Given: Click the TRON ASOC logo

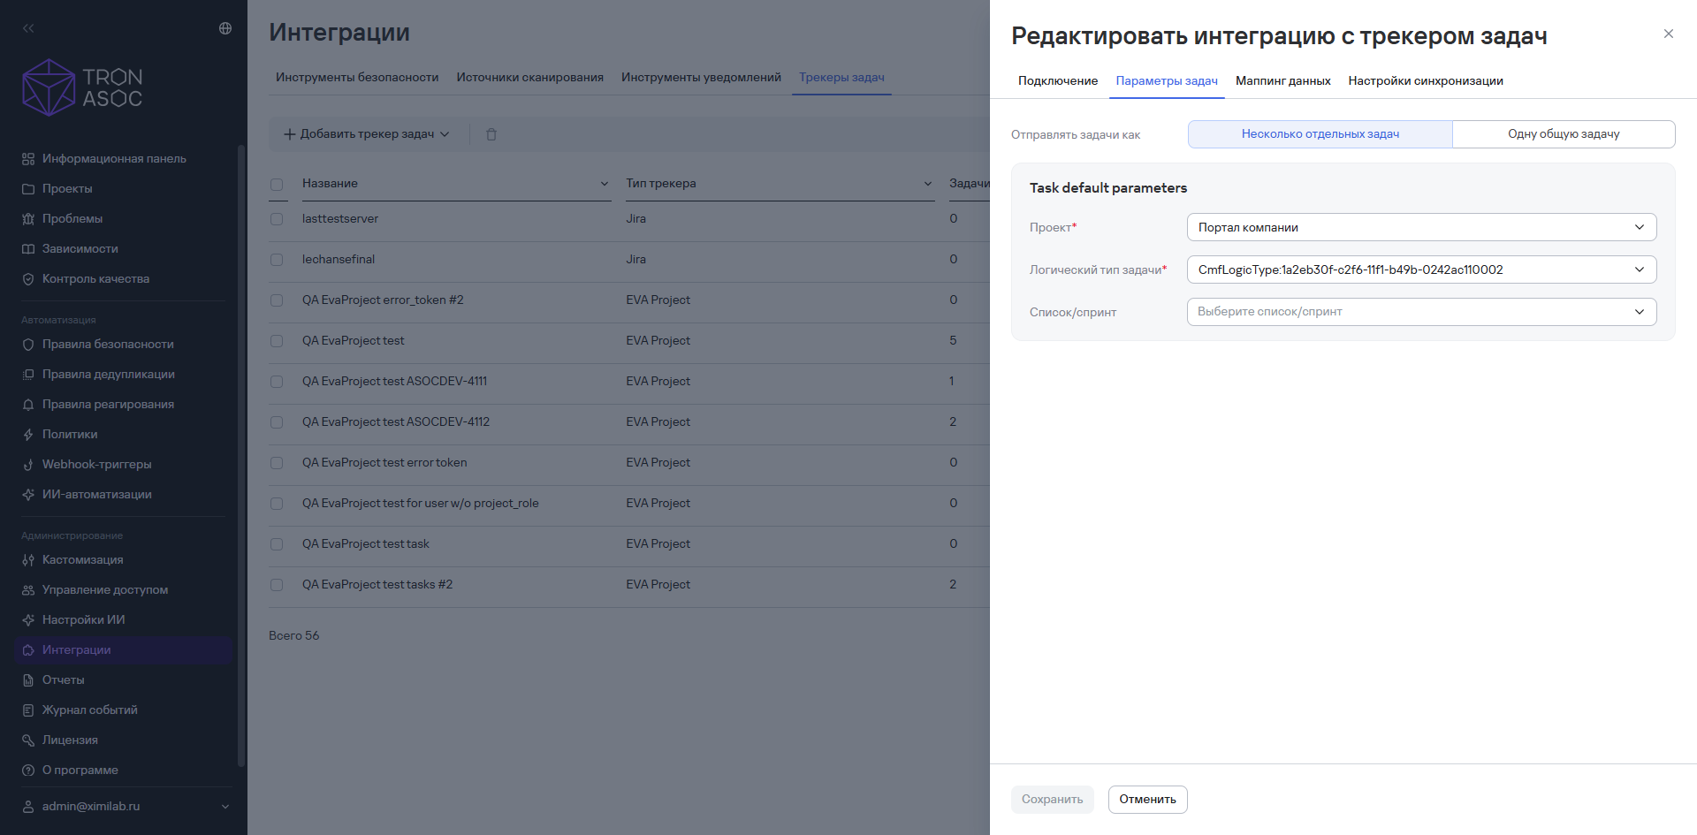Looking at the screenshot, I should [82, 87].
